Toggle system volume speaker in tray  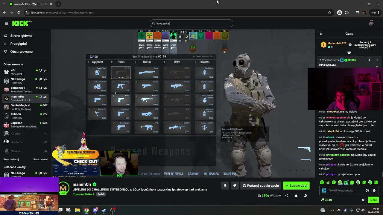tap(363, 210)
